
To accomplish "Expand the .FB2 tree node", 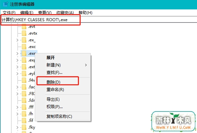I will tap(17, 94).
